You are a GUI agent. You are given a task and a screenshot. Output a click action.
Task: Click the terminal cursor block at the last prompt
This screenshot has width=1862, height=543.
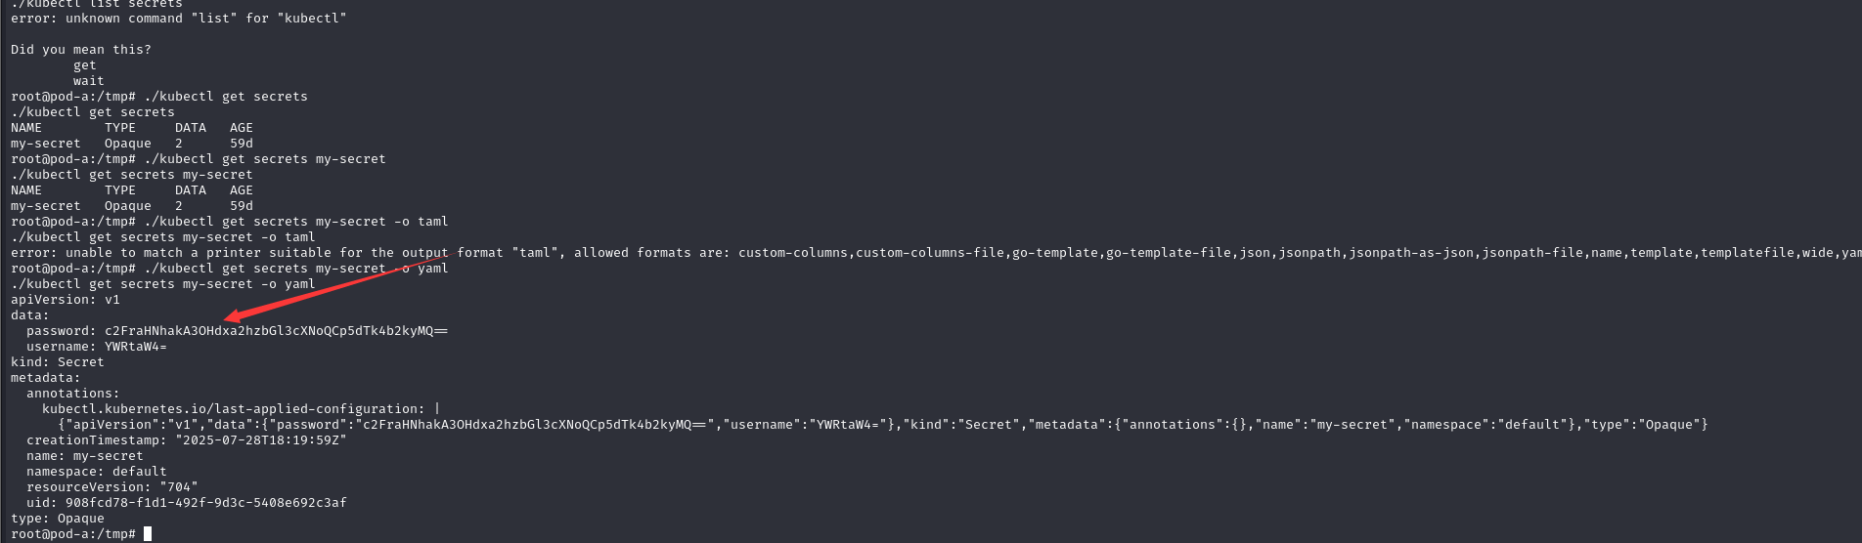coord(148,534)
